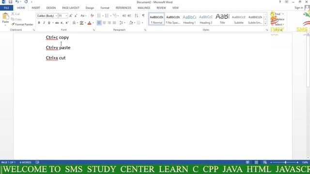The height and width of the screenshot is (174, 310).
Task: Justify the paragraph text
Action: [114, 23]
